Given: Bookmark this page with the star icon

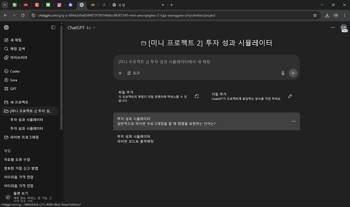Looking at the screenshot, I should (315, 15).
